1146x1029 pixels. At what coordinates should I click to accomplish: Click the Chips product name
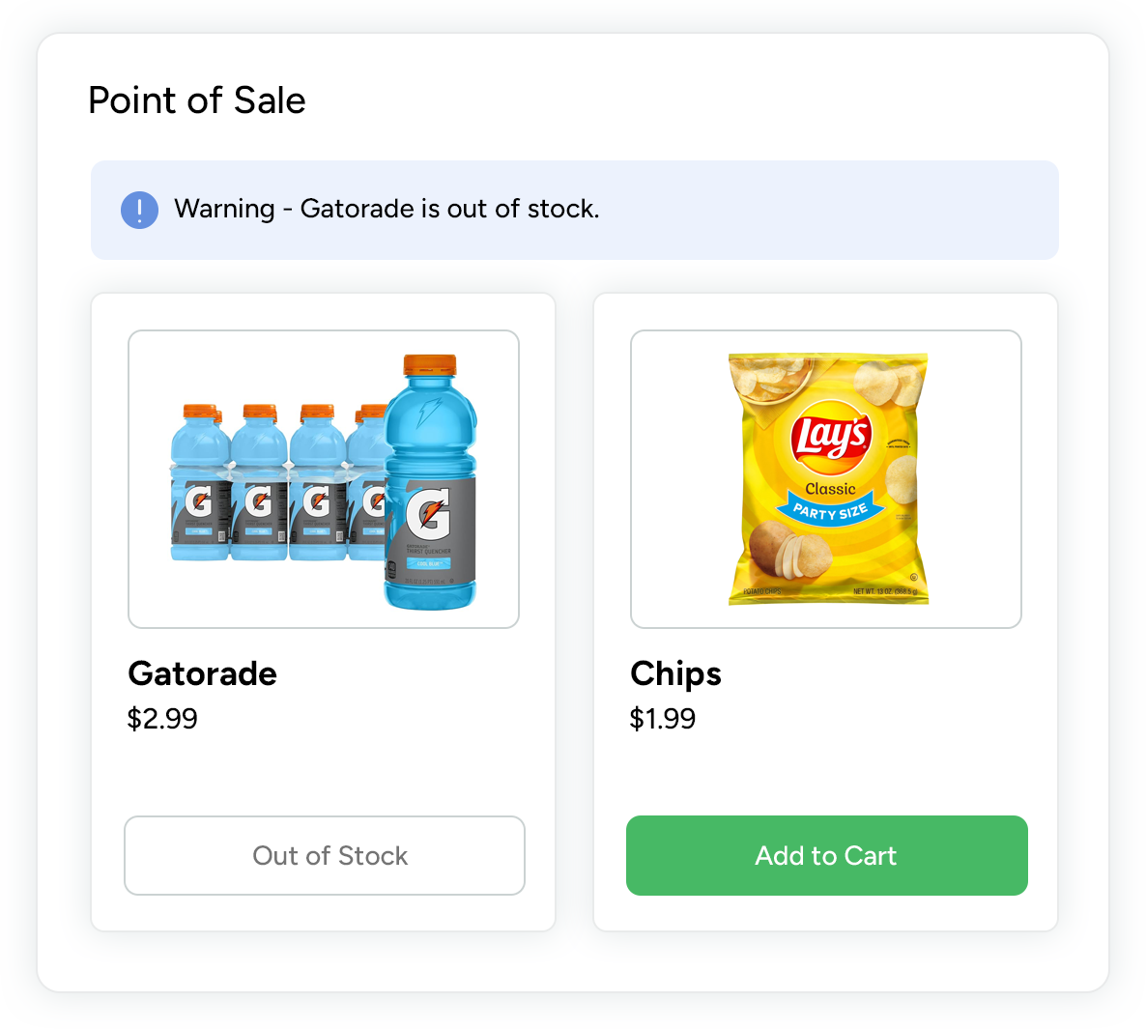(675, 673)
